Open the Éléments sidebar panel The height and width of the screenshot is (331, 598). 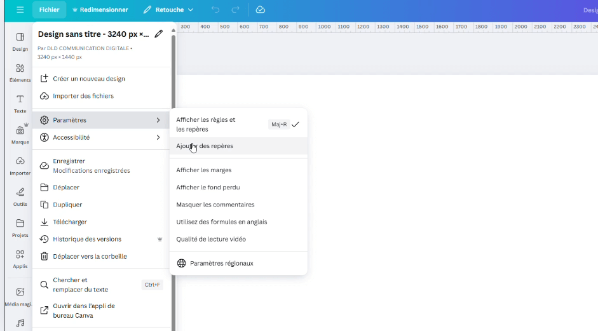pos(20,72)
